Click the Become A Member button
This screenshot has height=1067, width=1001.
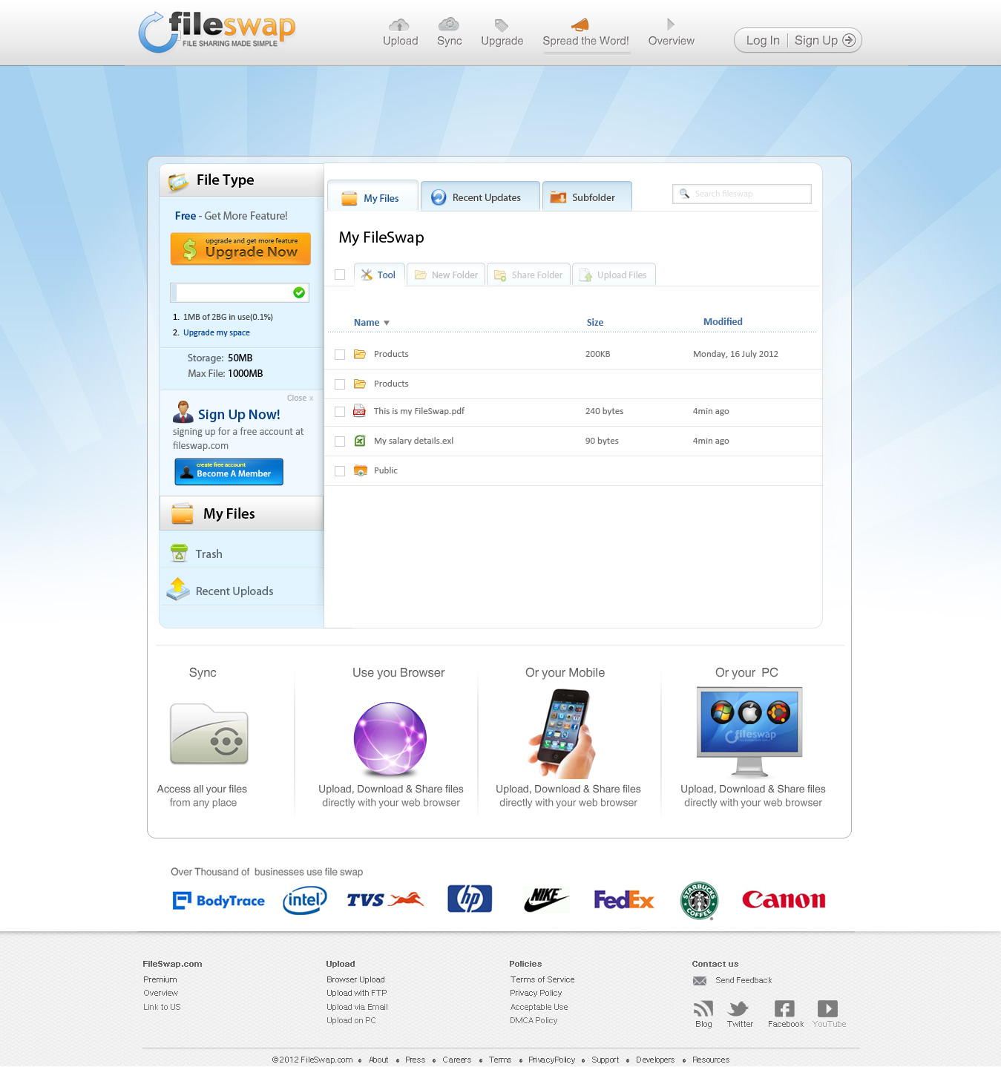229,472
